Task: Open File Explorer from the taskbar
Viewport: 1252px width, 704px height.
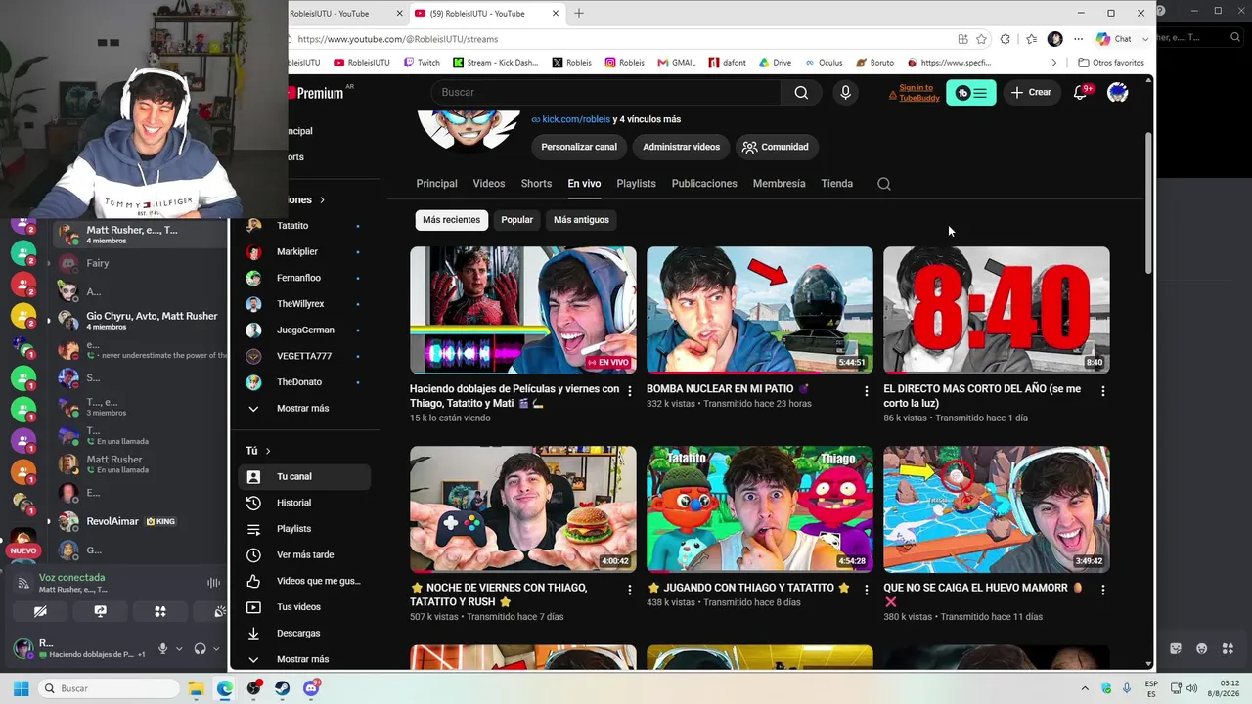Action: coord(196,688)
